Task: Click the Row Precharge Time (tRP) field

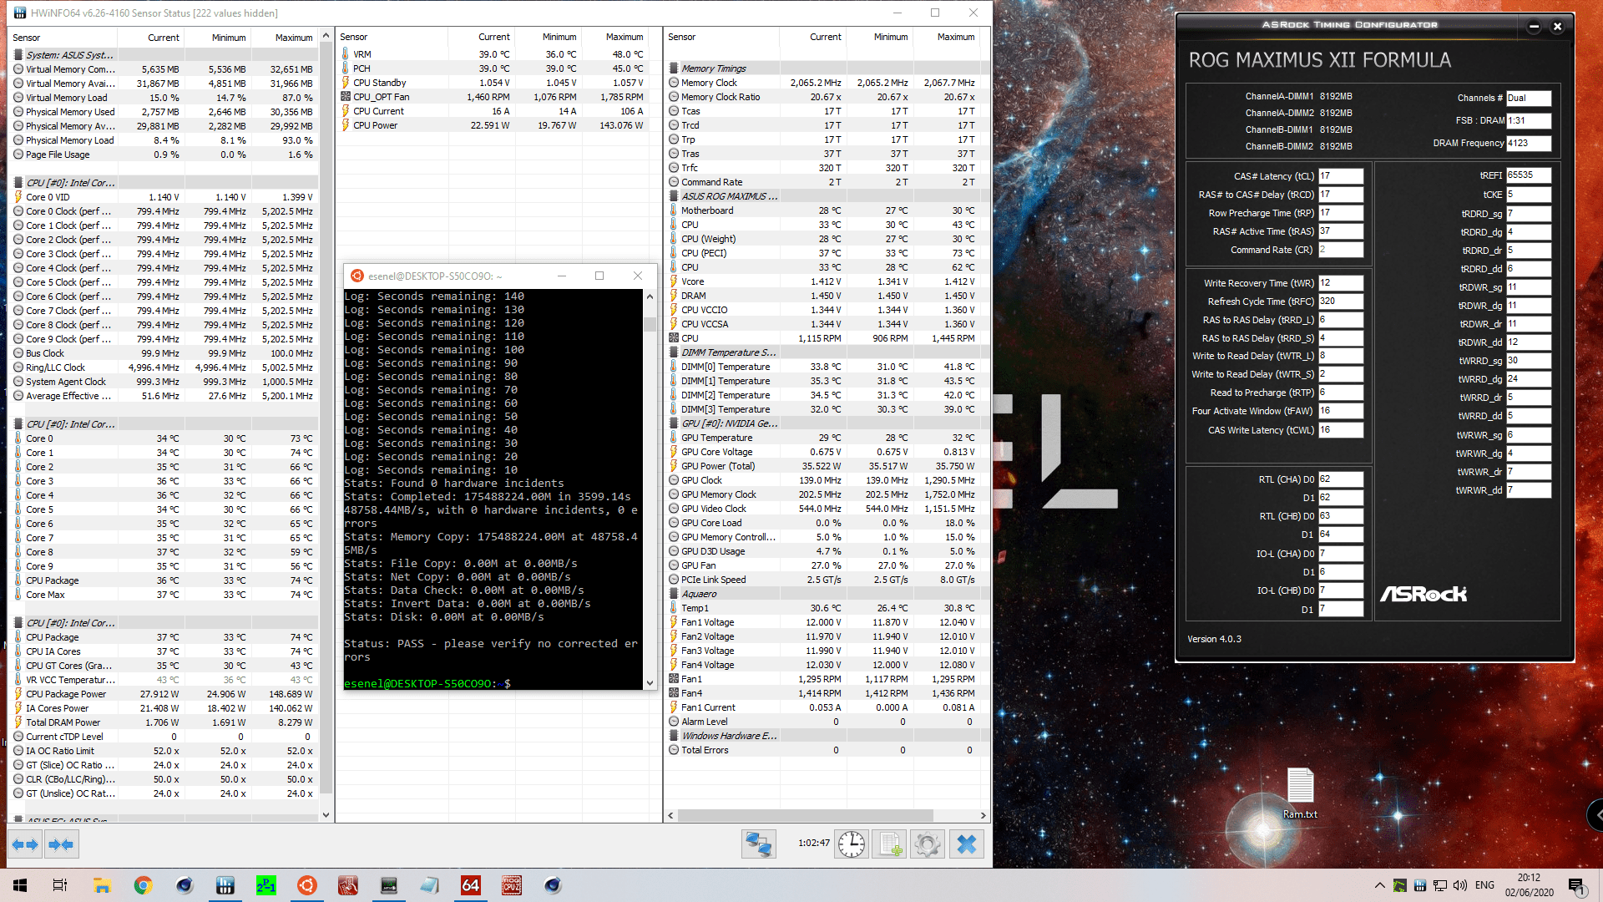Action: [x=1340, y=213]
